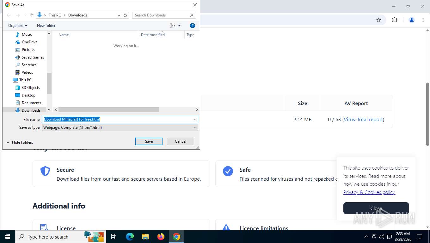
Task: Open File Explorer from taskbar
Action: (x=145, y=237)
